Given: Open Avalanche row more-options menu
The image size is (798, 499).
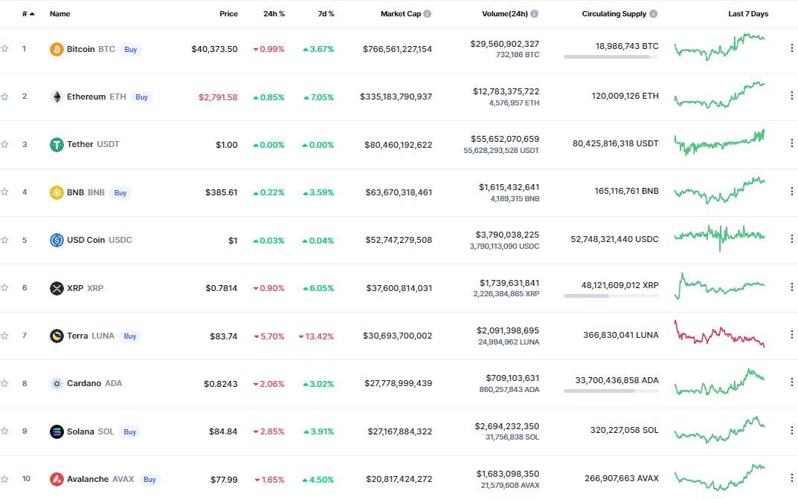Looking at the screenshot, I should (x=791, y=478).
